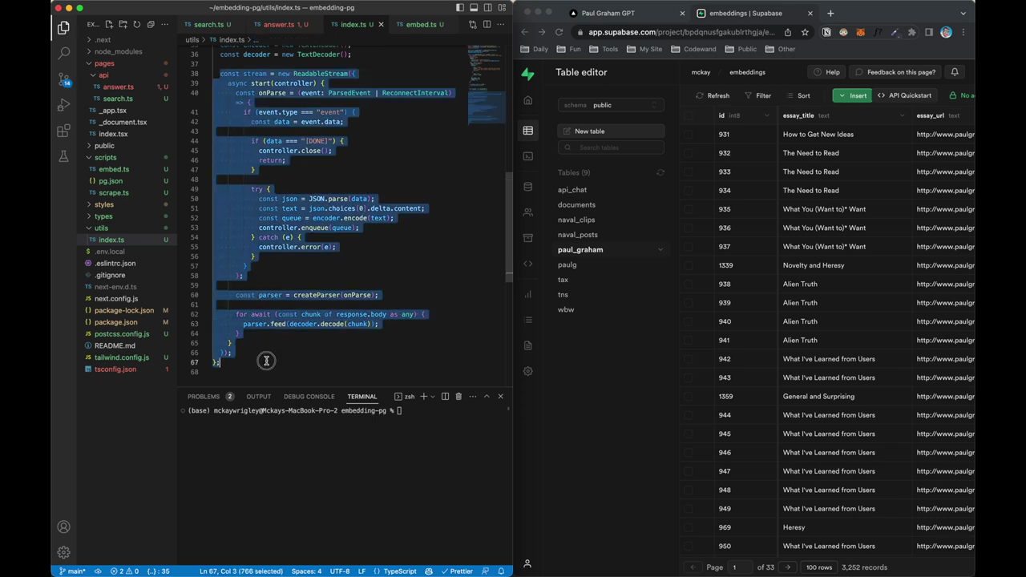Maximize the terminal panel size
Image resolution: width=1026 pixels, height=577 pixels.
486,397
